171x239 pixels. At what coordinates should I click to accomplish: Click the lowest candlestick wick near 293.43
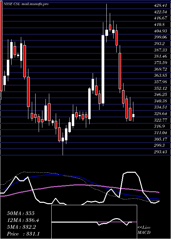coord(63,144)
